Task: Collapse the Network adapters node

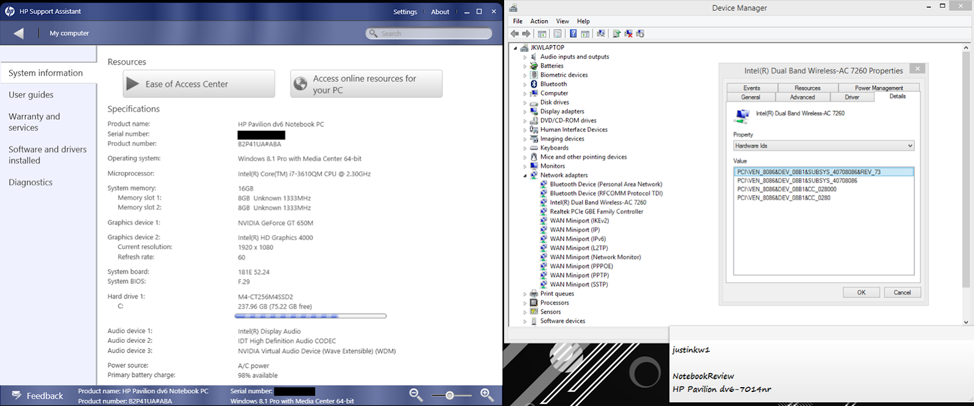Action: point(525,175)
